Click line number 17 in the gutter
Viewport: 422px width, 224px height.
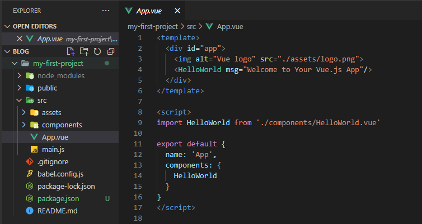click(x=138, y=208)
